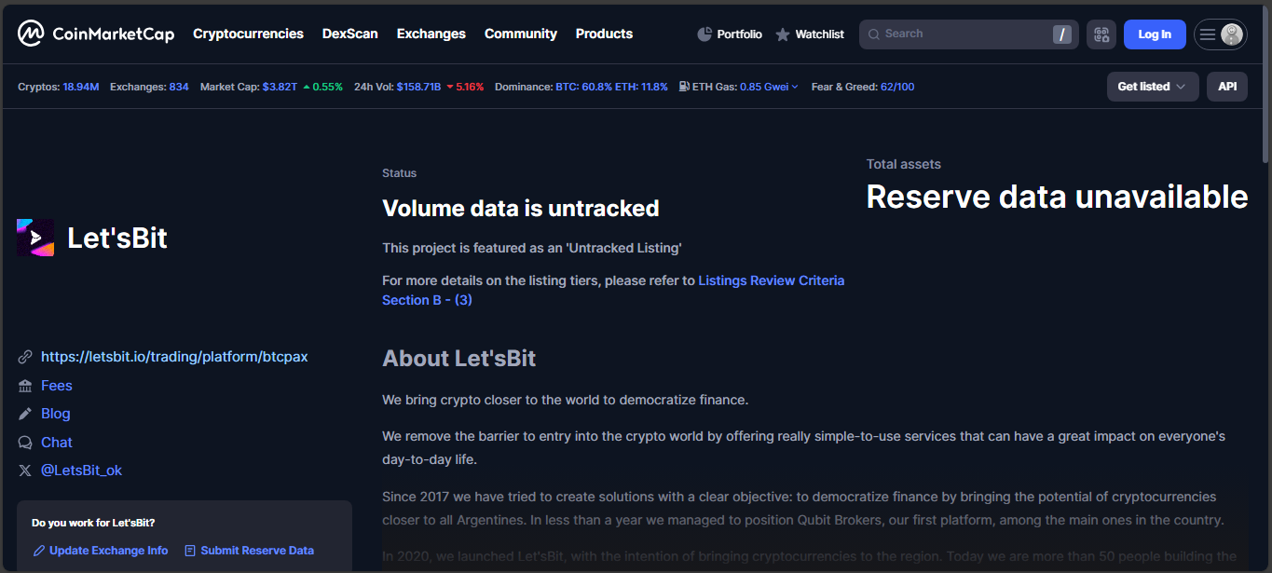The height and width of the screenshot is (573, 1272).
Task: Click the QR scan icon beside search
Action: 1101,34
